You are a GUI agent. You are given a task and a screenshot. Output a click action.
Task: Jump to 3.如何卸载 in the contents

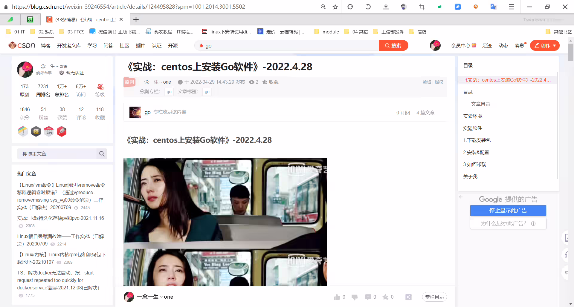(474, 165)
